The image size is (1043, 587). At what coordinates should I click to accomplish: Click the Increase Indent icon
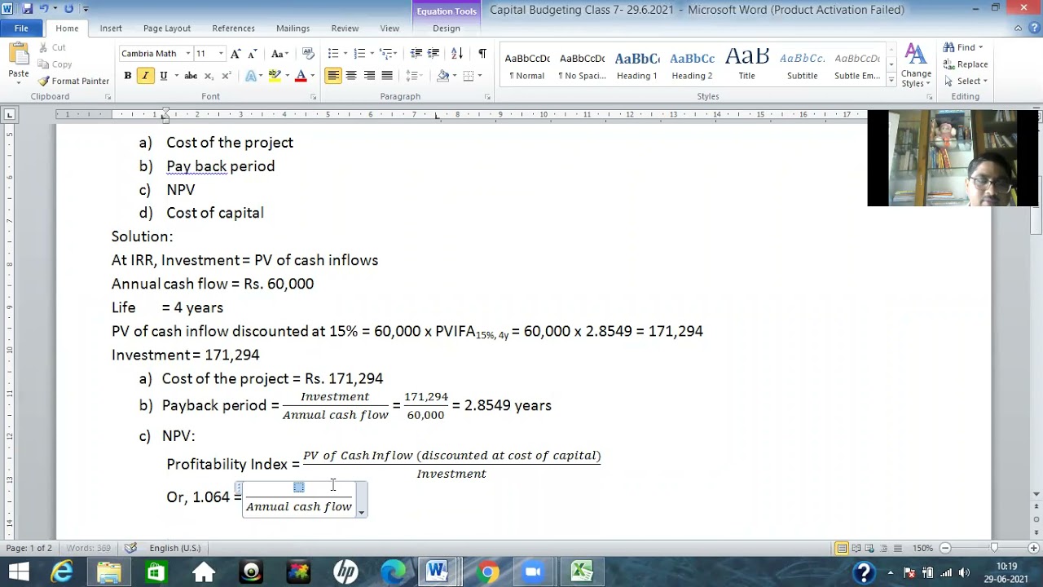coord(434,53)
